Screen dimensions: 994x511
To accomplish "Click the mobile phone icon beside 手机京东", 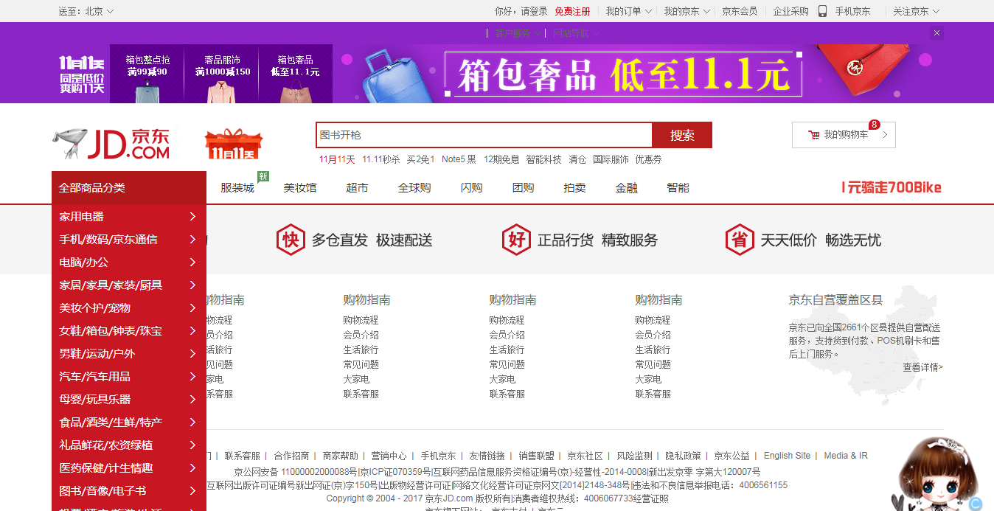I will (x=823, y=11).
